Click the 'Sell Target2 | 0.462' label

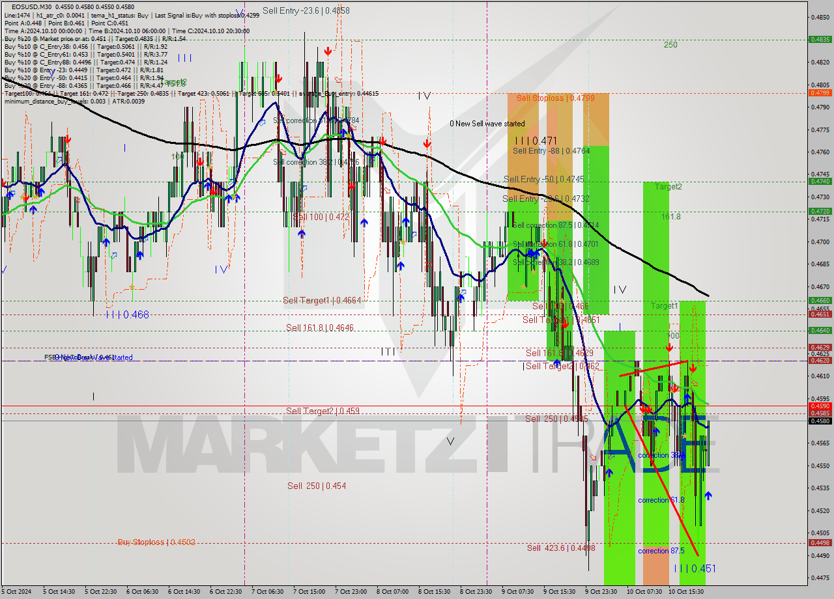point(562,366)
